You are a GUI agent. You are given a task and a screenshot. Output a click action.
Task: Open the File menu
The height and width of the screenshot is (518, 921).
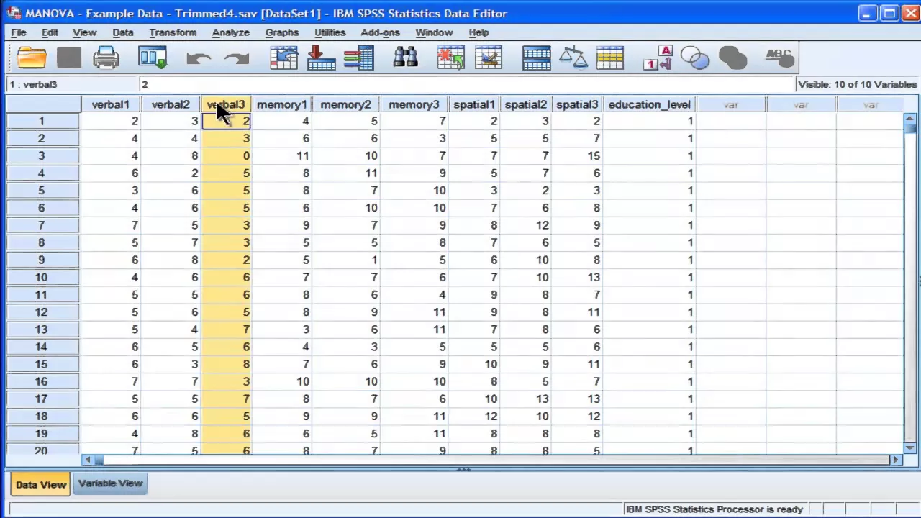[x=19, y=32]
